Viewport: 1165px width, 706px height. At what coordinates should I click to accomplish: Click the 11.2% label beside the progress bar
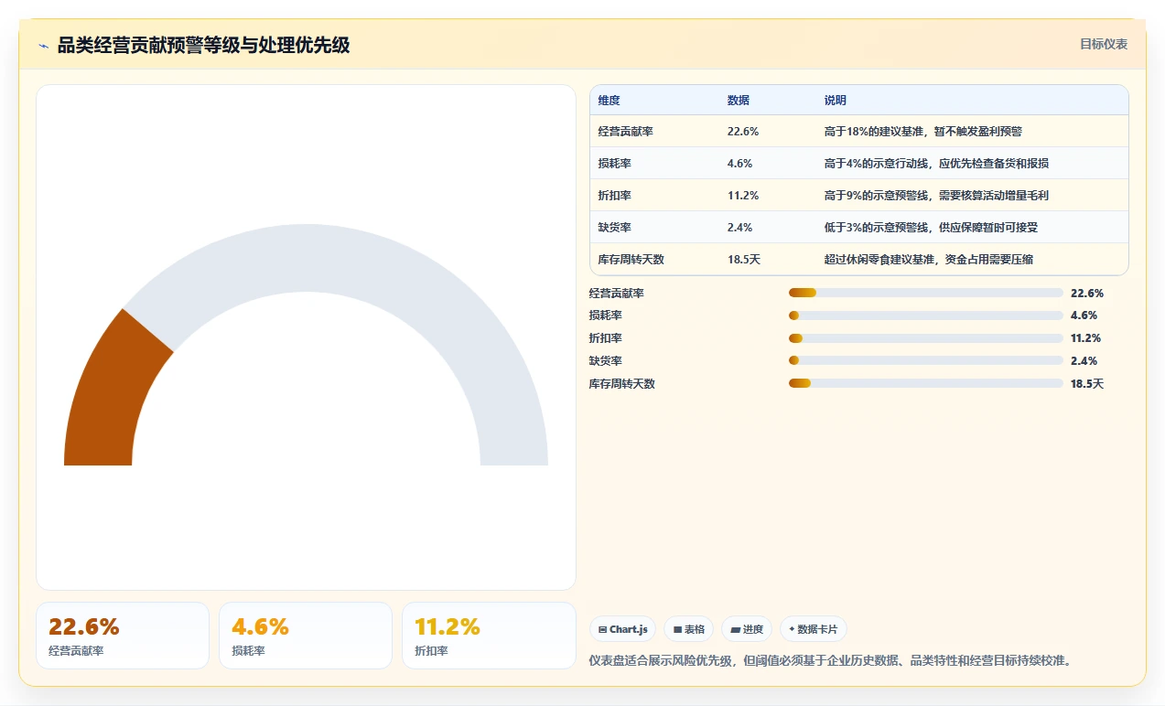tap(1087, 338)
